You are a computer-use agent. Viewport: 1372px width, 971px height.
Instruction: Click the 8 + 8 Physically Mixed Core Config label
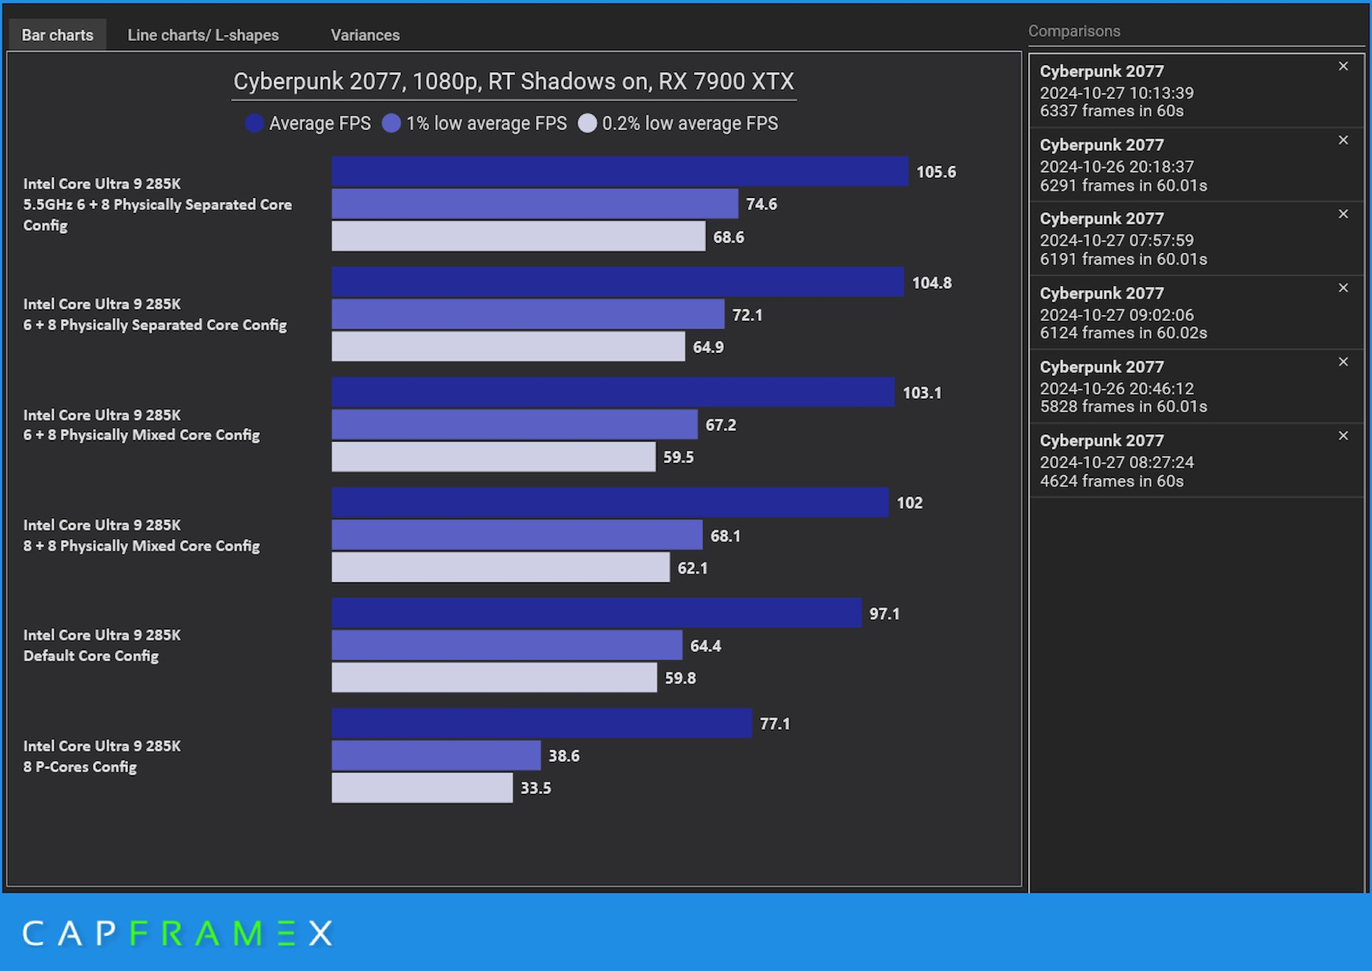[x=141, y=535]
